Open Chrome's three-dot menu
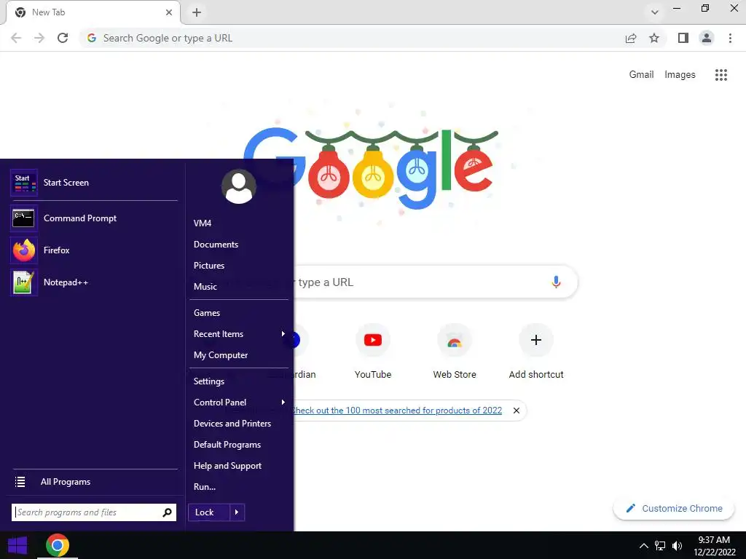 click(x=730, y=38)
